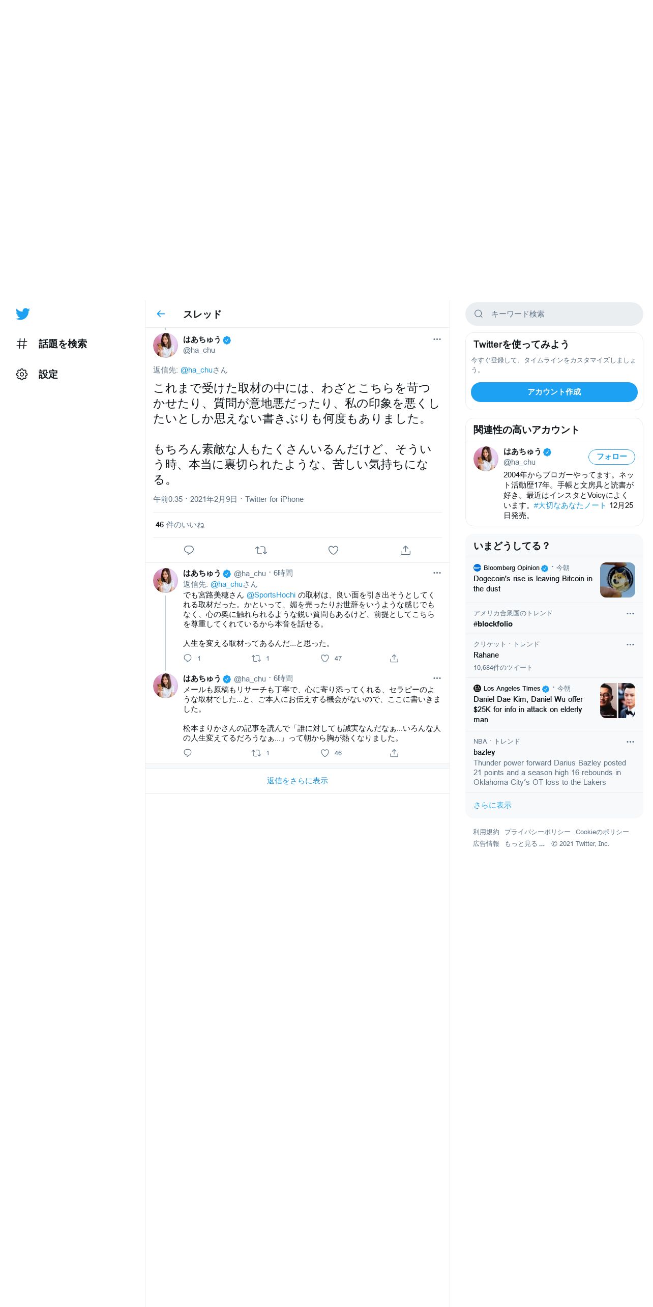
Task: Like the reply mentioning @SportsHochi
Action: (325, 658)
